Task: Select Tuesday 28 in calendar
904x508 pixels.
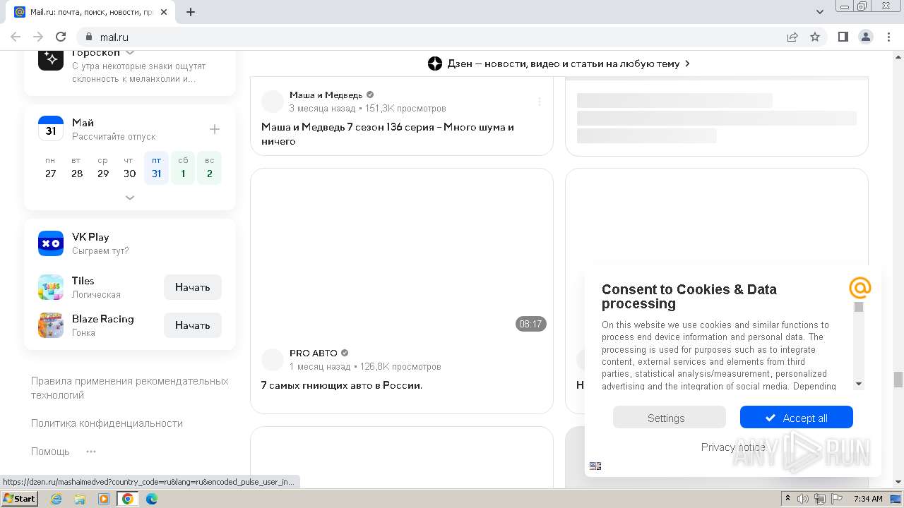Action: point(77,167)
